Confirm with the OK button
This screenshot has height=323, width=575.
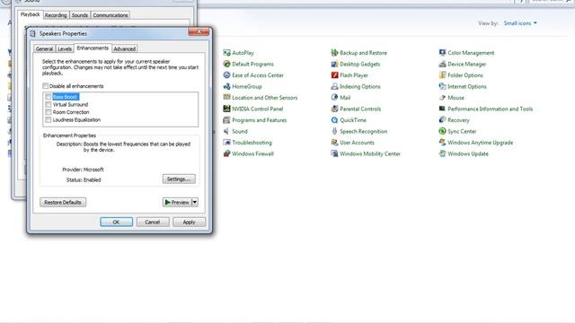(x=116, y=222)
